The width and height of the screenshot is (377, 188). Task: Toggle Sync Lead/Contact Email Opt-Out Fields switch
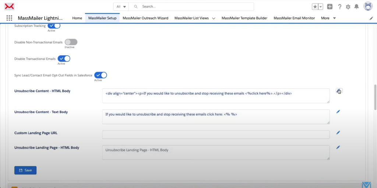point(101,75)
